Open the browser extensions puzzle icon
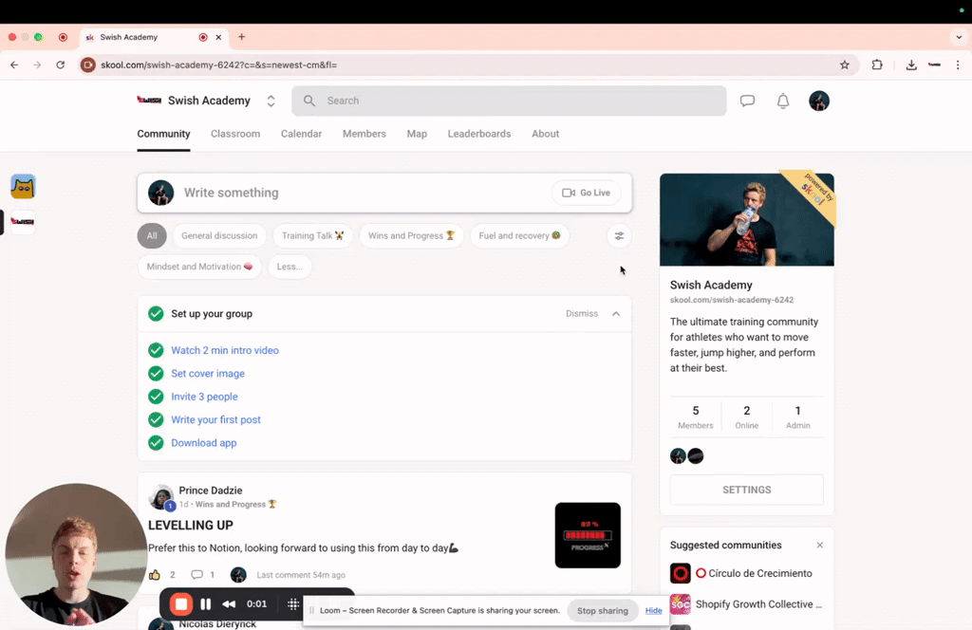The image size is (972, 630). point(877,65)
